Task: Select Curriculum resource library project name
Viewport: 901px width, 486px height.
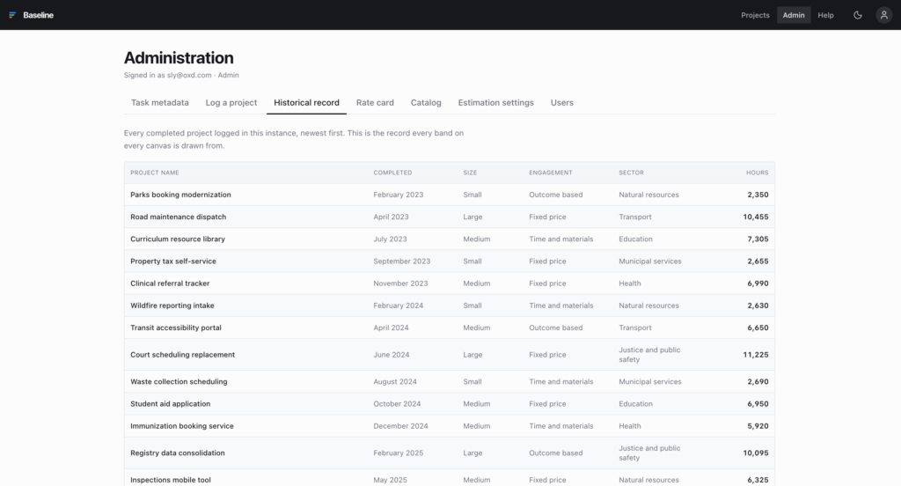Action: (178, 239)
